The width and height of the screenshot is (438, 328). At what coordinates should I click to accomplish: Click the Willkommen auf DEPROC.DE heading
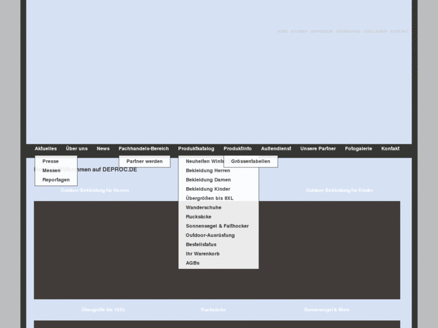pyautogui.click(x=86, y=170)
